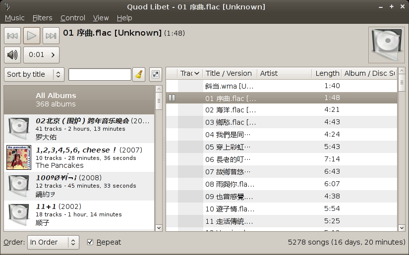Screen dimensions: 409x255
Task: Select the All Albums entry
Action: [x=79, y=100]
